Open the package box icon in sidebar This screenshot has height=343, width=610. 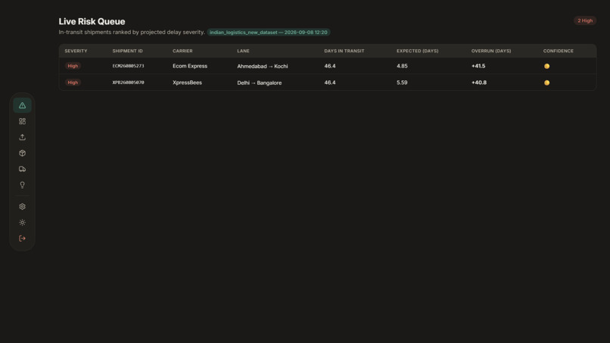point(22,154)
